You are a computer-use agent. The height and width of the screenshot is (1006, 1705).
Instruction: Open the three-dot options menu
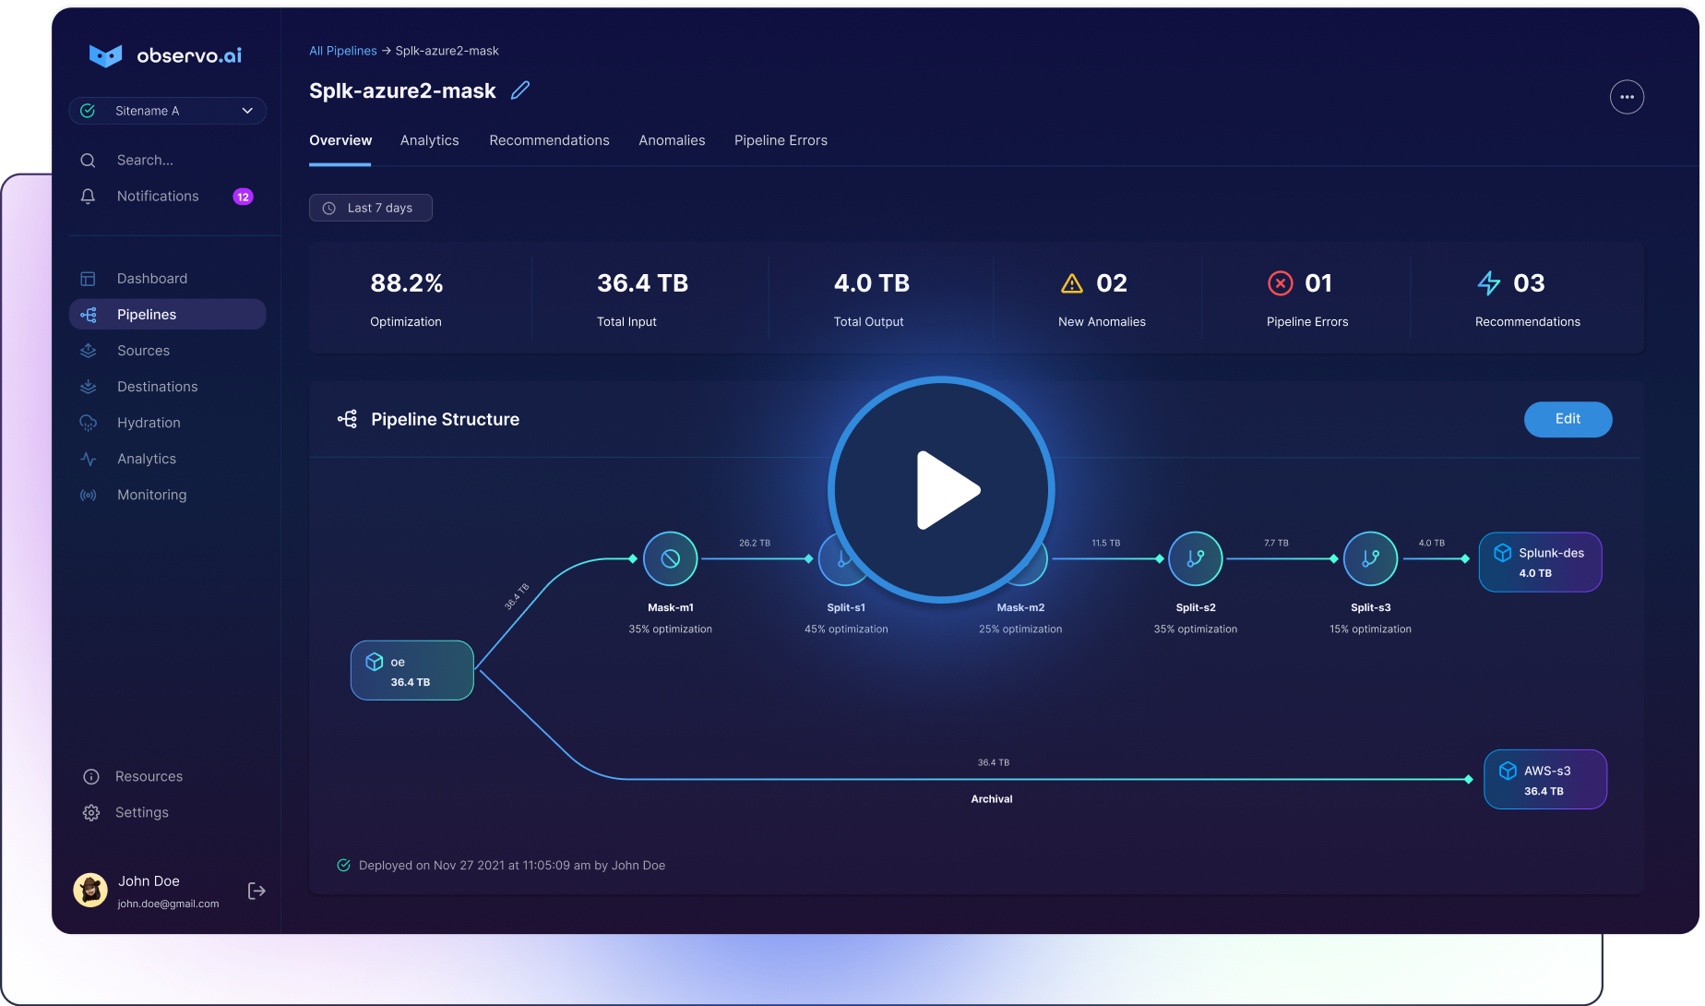pyautogui.click(x=1627, y=96)
